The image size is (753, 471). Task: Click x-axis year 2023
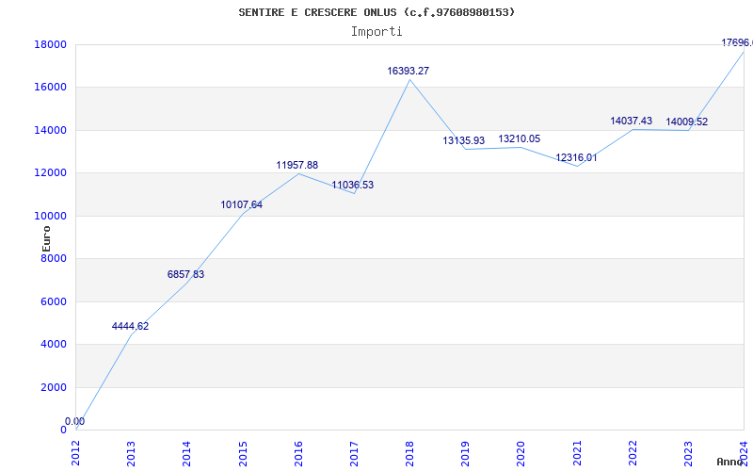pos(688,453)
